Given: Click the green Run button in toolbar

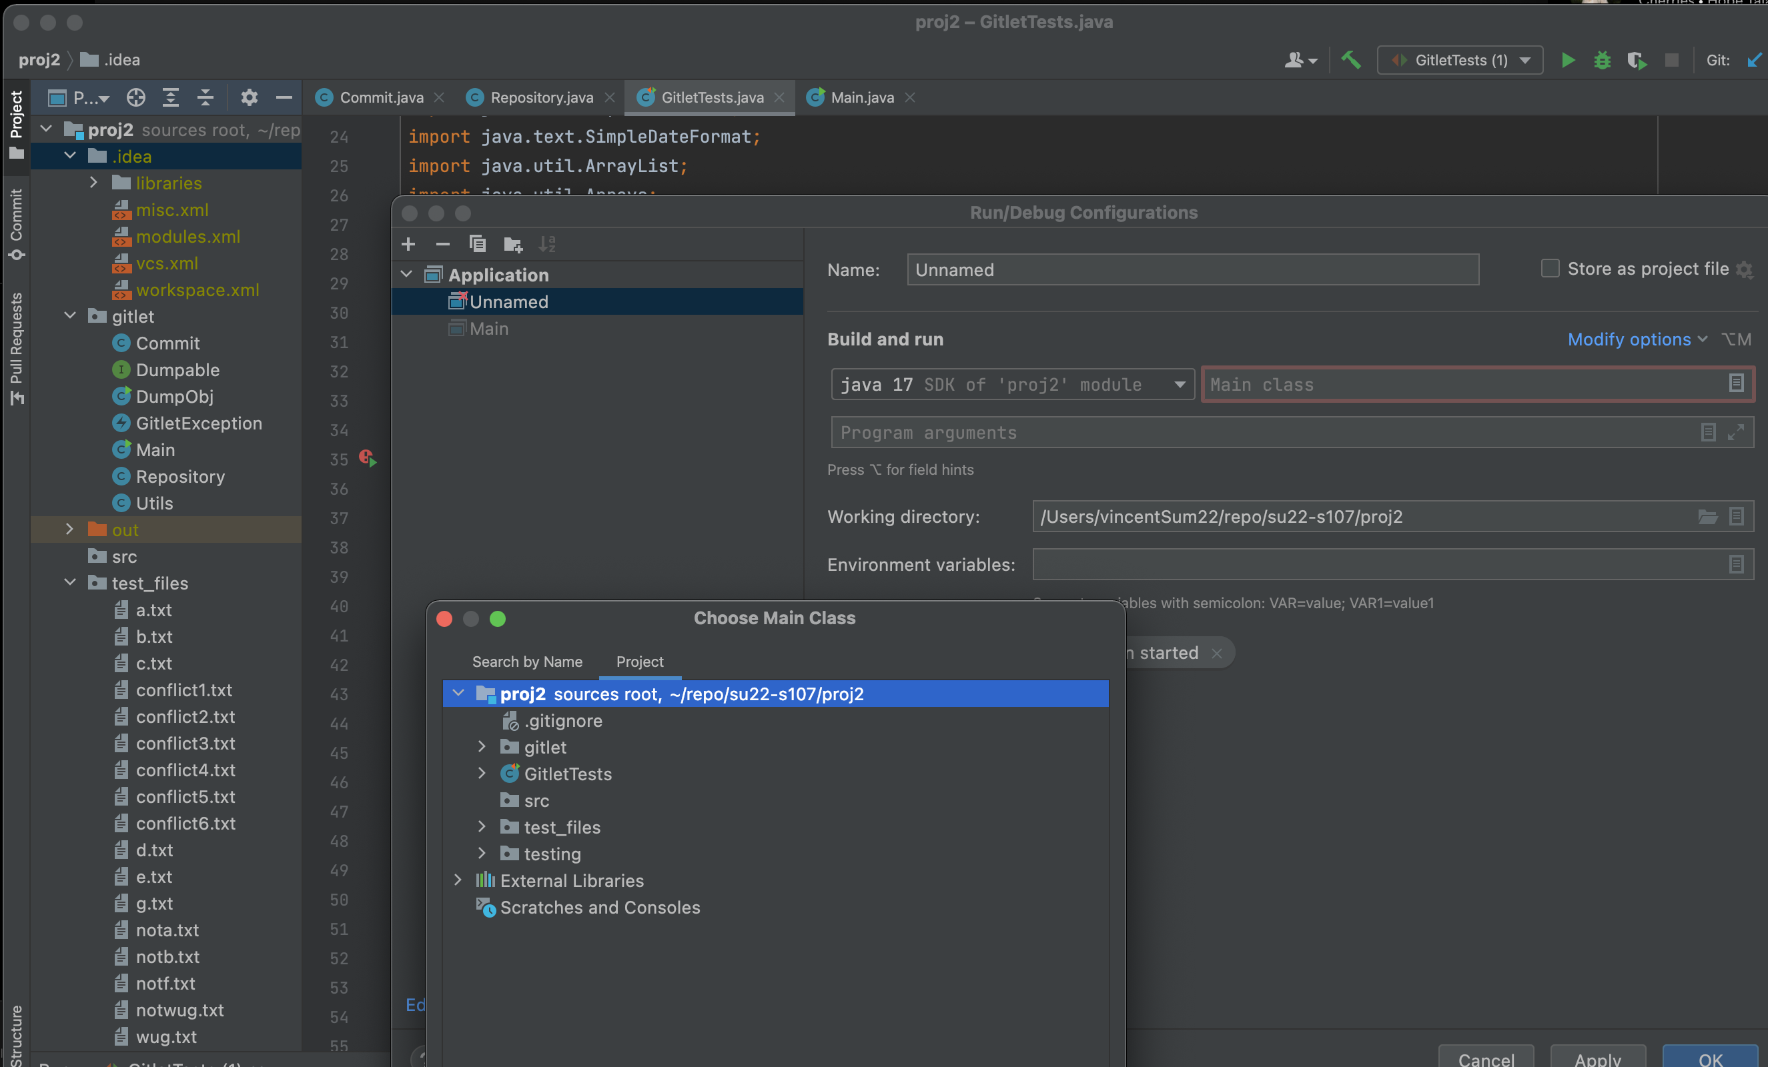Looking at the screenshot, I should [x=1568, y=60].
